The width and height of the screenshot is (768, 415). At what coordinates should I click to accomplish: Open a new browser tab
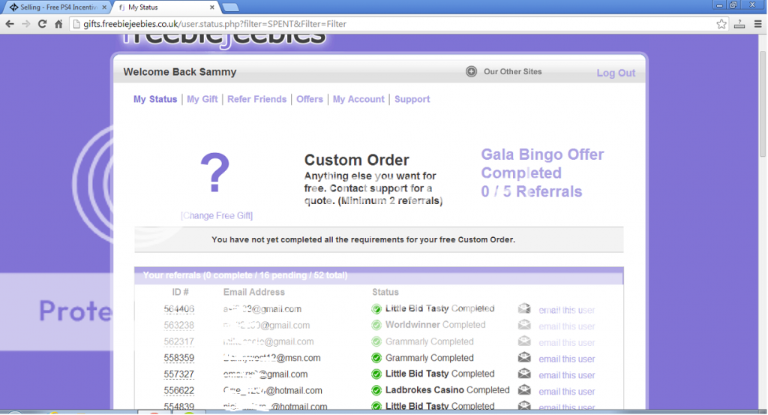point(230,8)
